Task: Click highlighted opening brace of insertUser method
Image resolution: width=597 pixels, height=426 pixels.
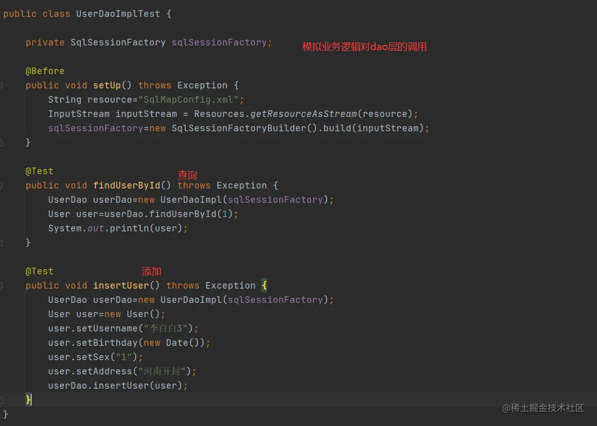Action: pos(264,286)
